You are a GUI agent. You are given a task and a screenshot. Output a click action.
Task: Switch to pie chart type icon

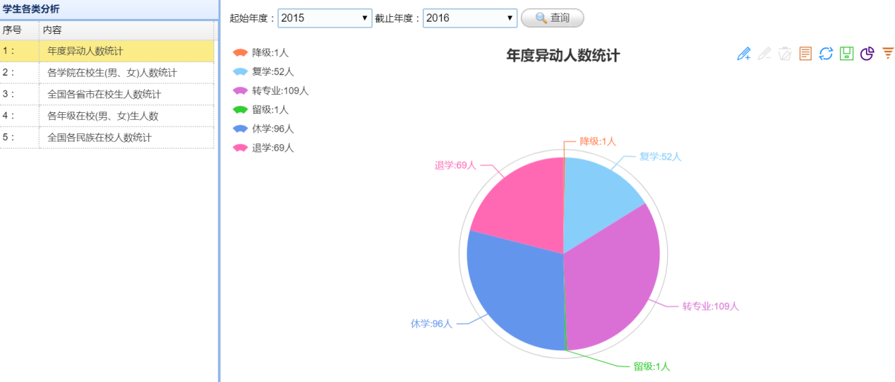867,54
